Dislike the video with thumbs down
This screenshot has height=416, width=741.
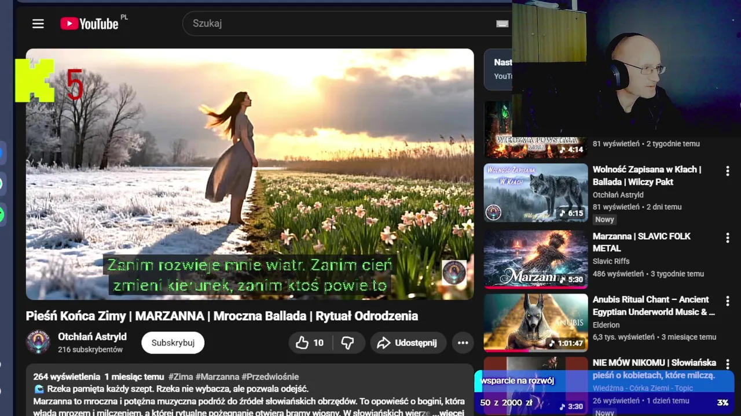(x=347, y=343)
